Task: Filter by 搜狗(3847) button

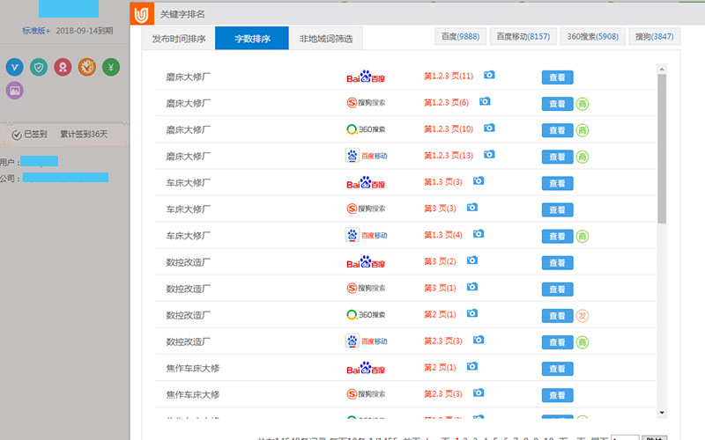Action: (654, 37)
